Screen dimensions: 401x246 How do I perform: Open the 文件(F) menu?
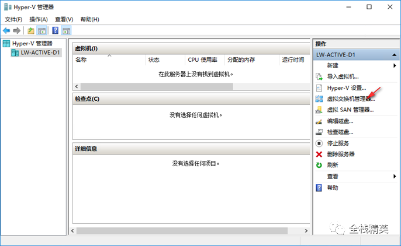(13, 19)
